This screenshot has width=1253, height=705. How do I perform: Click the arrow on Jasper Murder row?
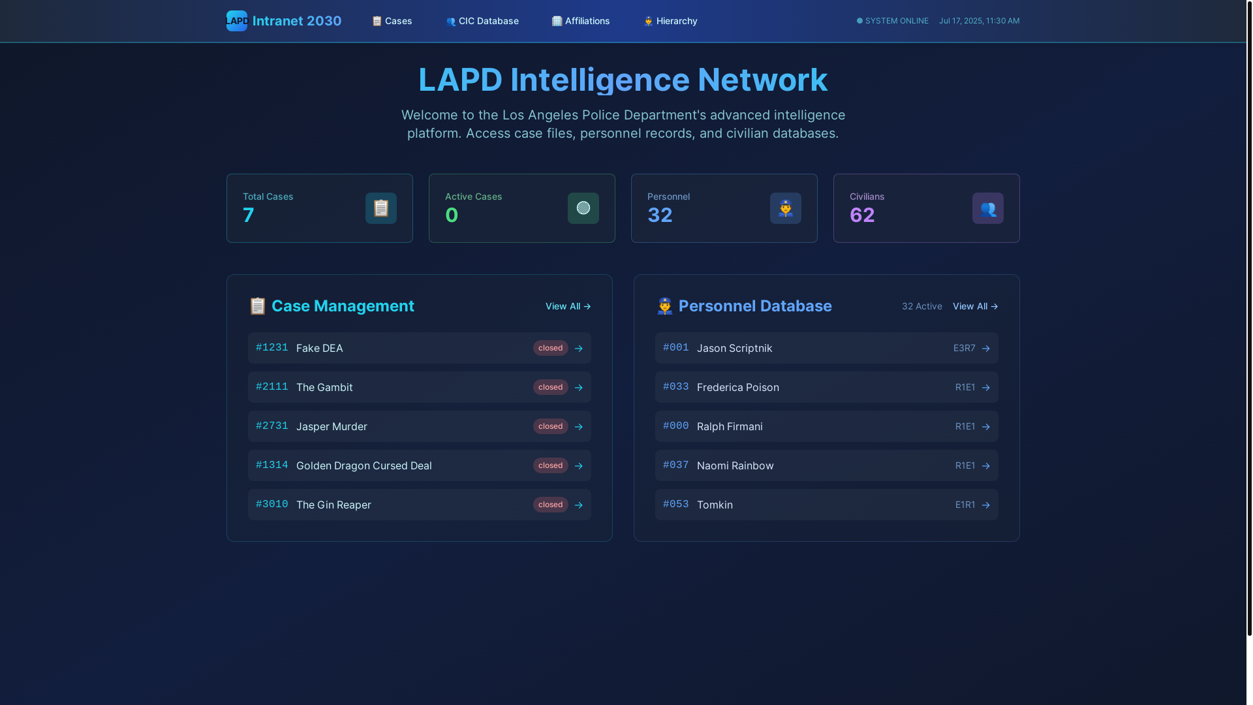click(579, 427)
